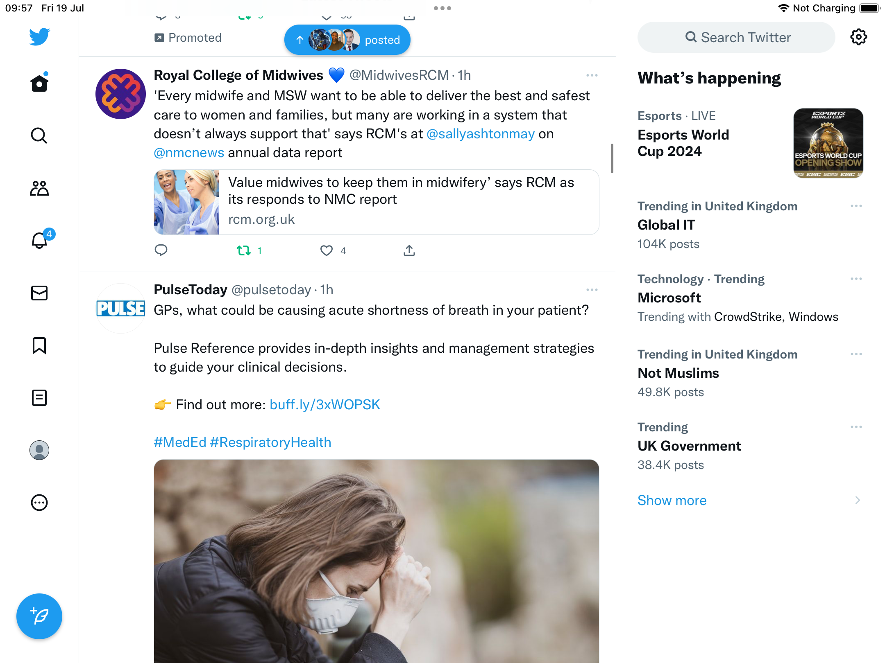Open the buff.ly/3xWOPSK link

(324, 405)
